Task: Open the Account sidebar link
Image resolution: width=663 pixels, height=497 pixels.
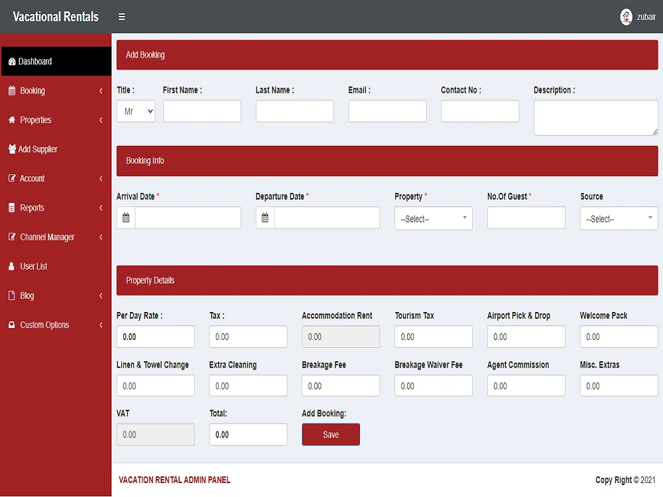Action: (x=56, y=178)
